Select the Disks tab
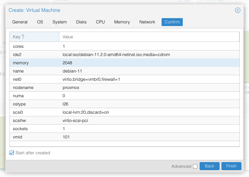 pos(81,22)
